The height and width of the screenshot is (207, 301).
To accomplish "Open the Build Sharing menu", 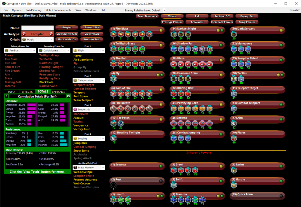I will [33, 10].
